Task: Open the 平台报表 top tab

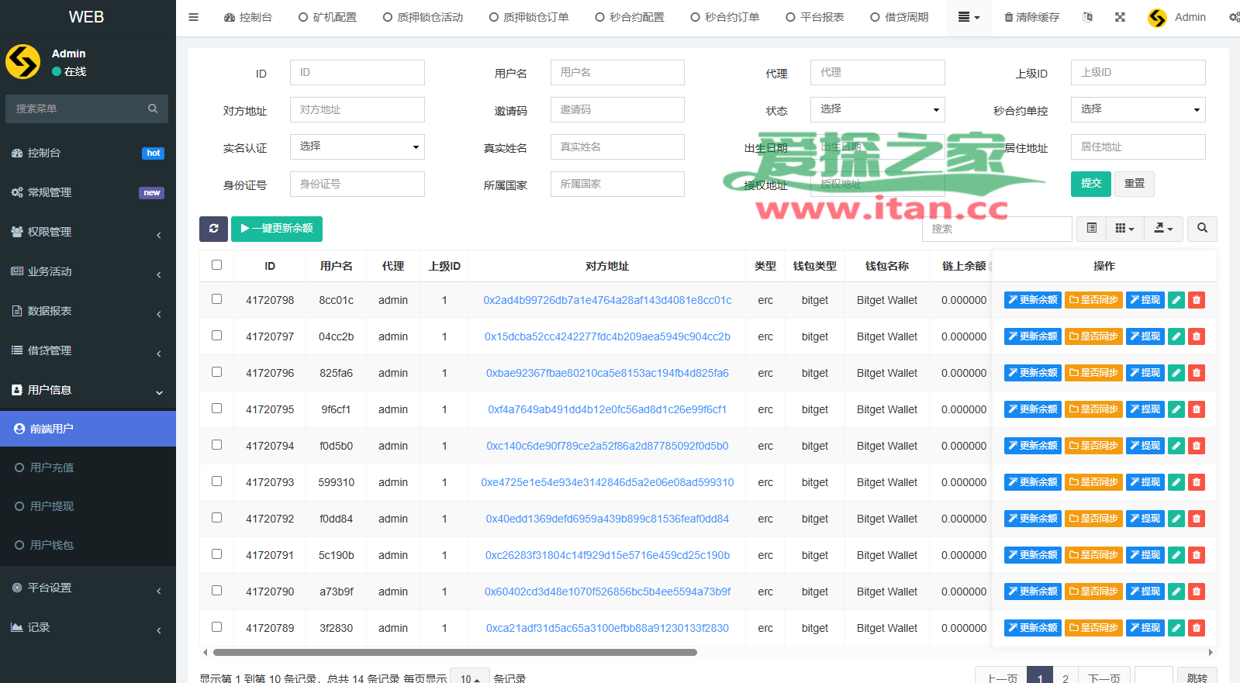Action: coord(814,17)
